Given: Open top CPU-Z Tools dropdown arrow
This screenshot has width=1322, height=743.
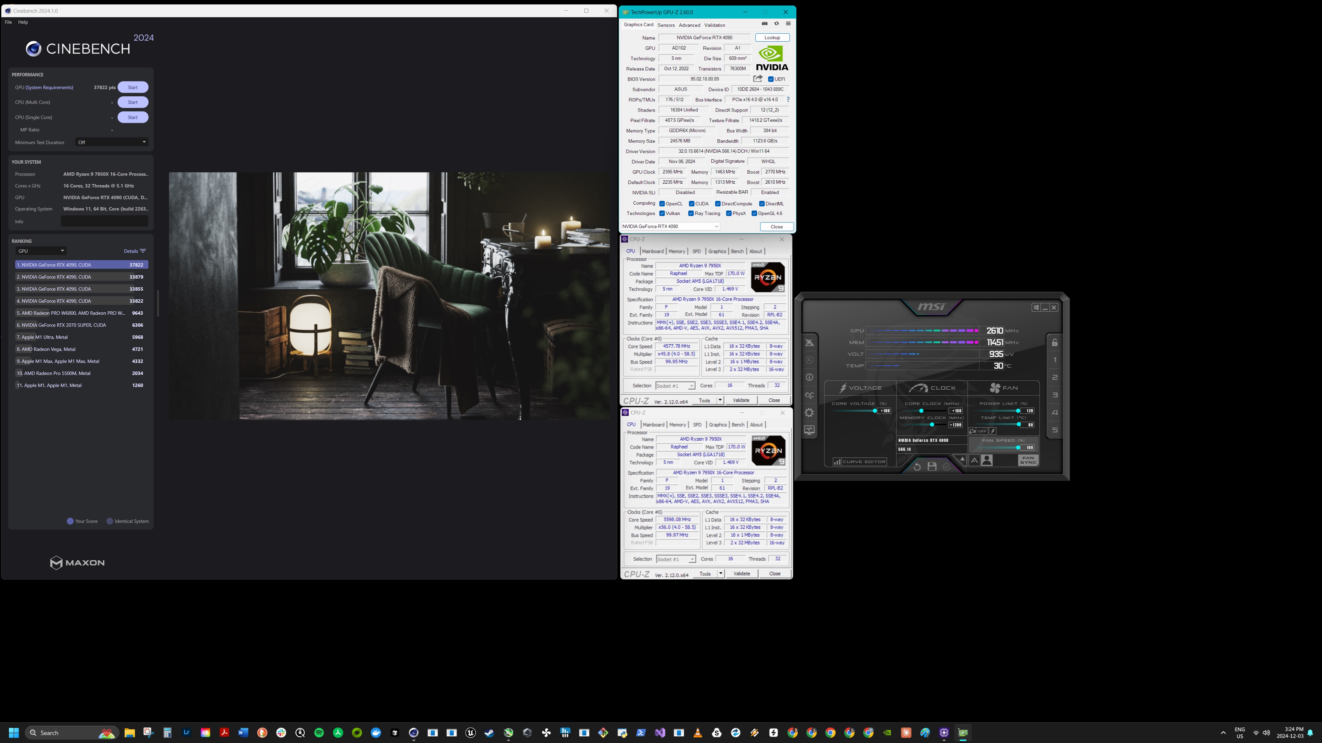Looking at the screenshot, I should coord(720,400).
